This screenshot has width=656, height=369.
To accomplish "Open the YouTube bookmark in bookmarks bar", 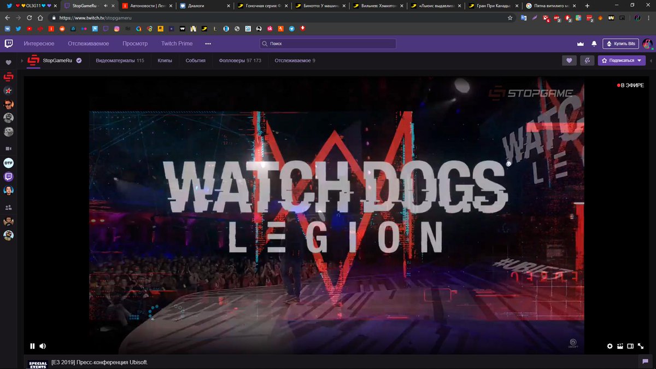I will [x=28, y=28].
